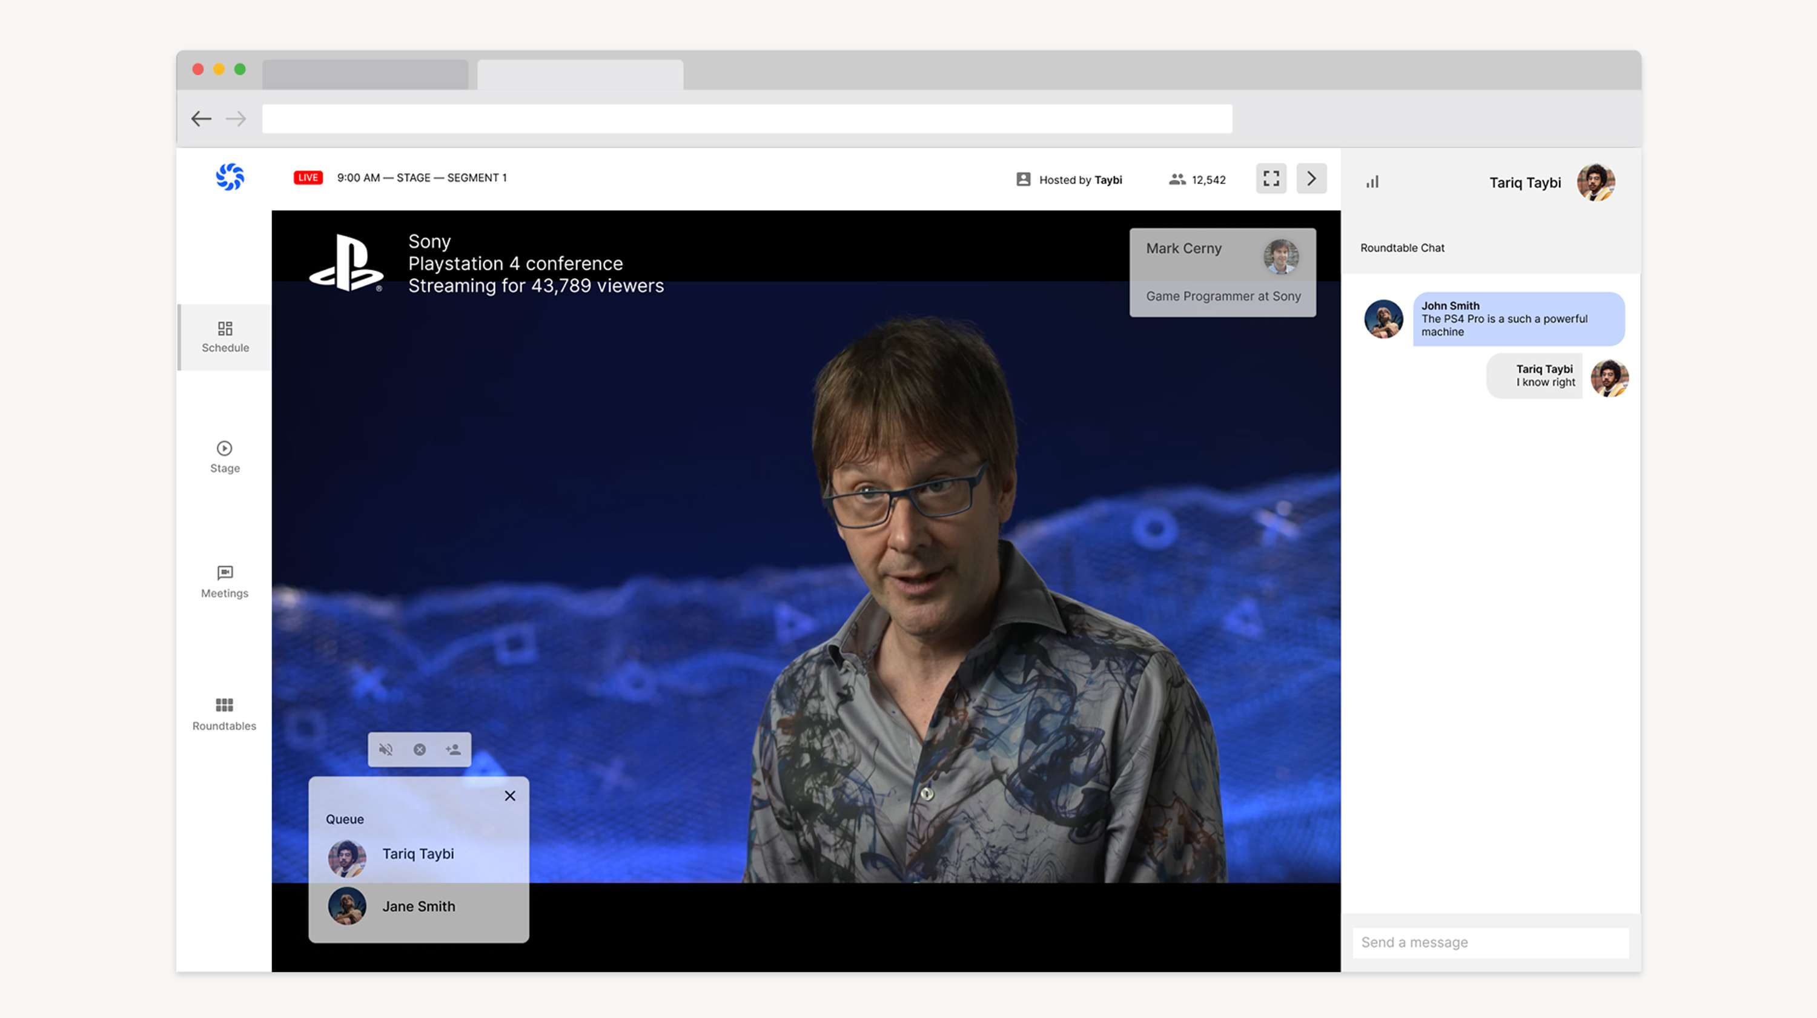
Task: Click the host icon beside Hosted by
Action: click(1023, 179)
